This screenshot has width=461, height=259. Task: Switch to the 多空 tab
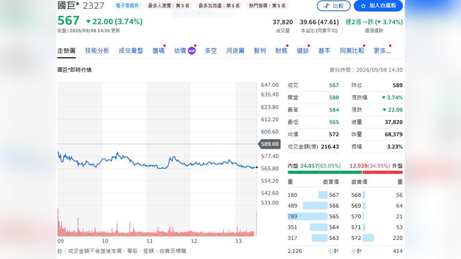coord(211,51)
